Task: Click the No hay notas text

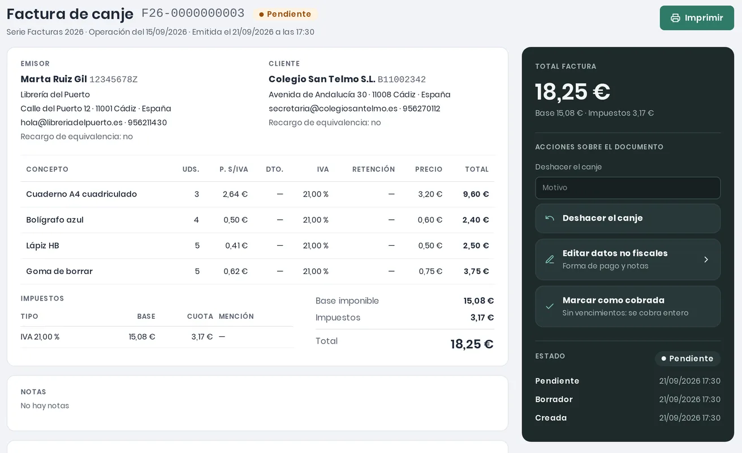Action: click(x=45, y=406)
